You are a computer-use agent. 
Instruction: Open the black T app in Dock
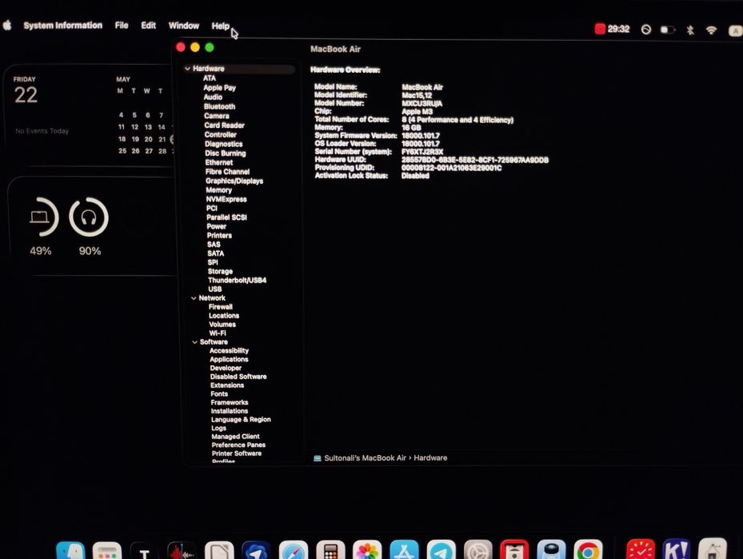tap(144, 551)
